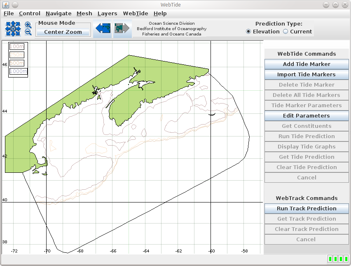The height and width of the screenshot is (266, 351).
Task: Toggle the 500m depth contour swatch
Action: point(17,63)
